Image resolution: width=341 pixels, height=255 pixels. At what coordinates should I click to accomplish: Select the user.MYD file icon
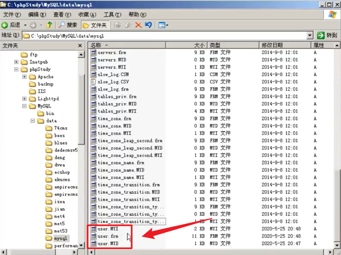[93, 243]
